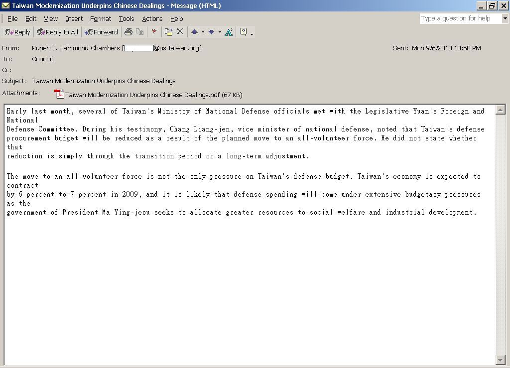
Task: Open the Actions menu
Action: [x=152, y=19]
